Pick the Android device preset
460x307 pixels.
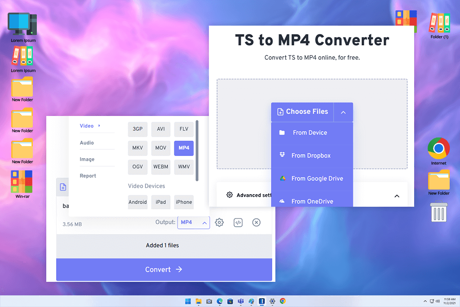tap(137, 202)
